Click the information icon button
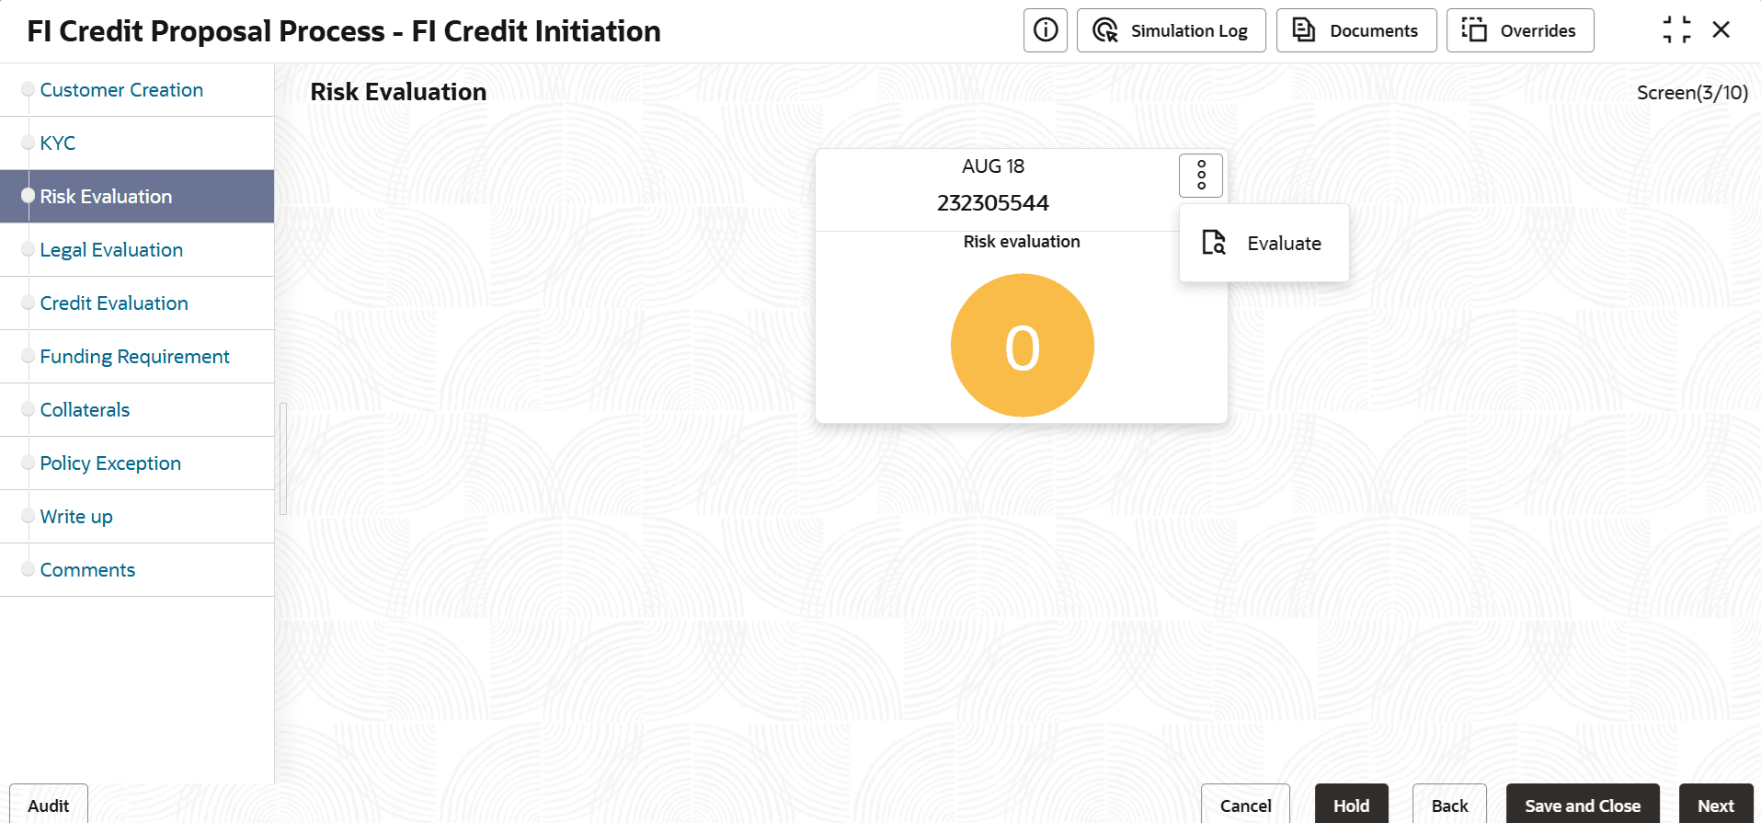The width and height of the screenshot is (1761, 823). [1045, 30]
